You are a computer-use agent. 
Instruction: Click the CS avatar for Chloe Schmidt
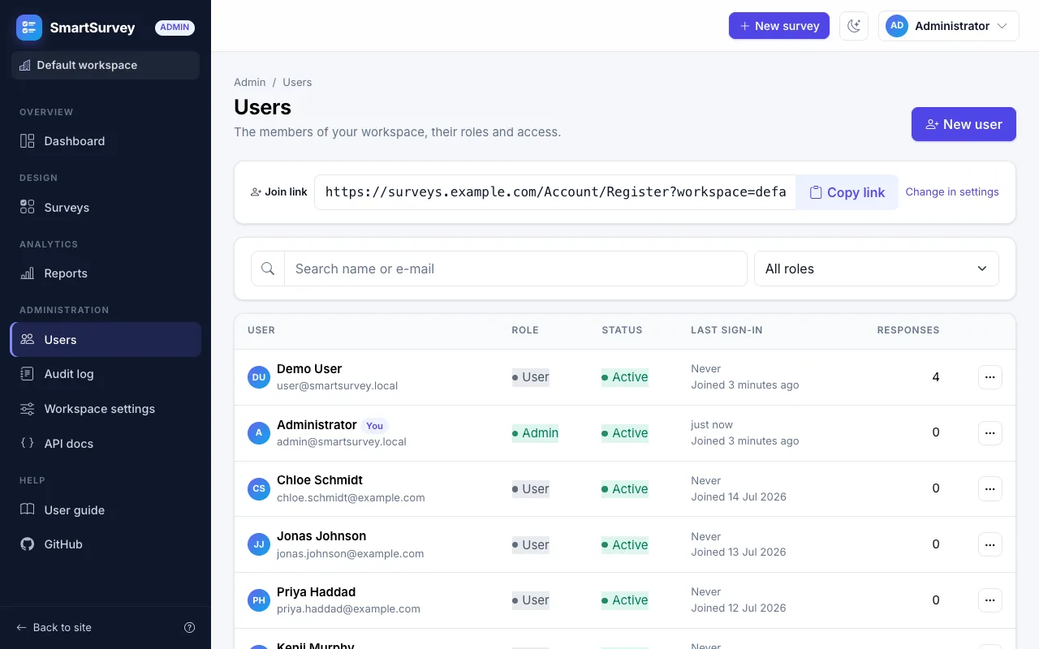(259, 489)
